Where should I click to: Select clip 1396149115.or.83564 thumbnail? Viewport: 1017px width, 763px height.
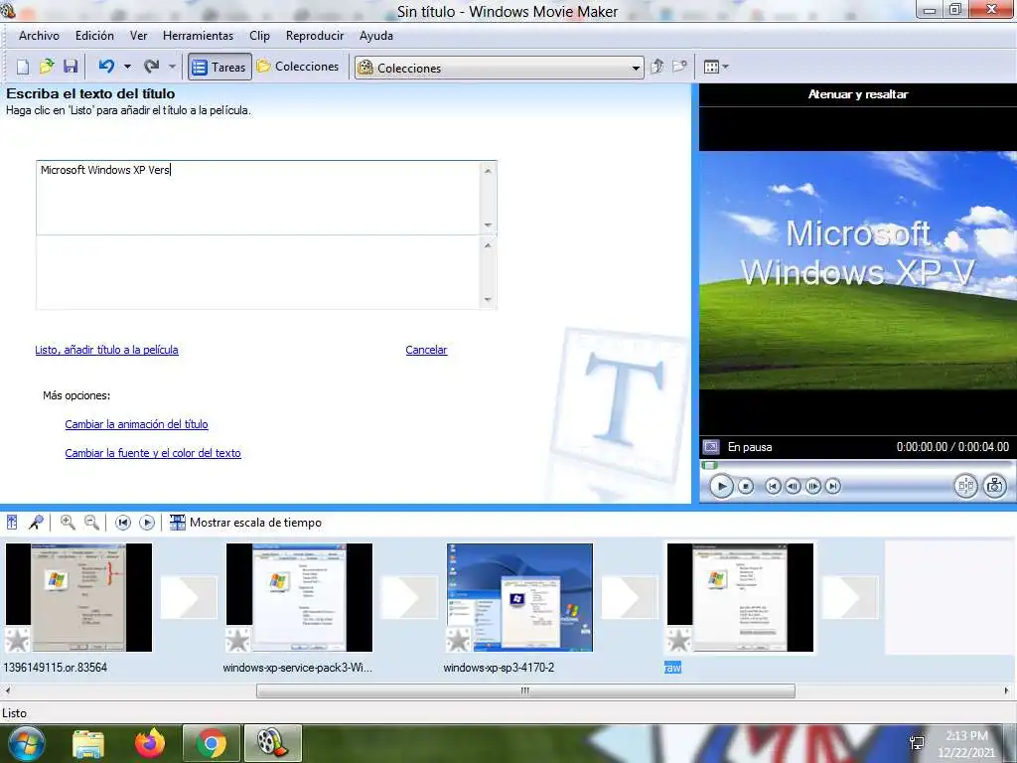(78, 597)
